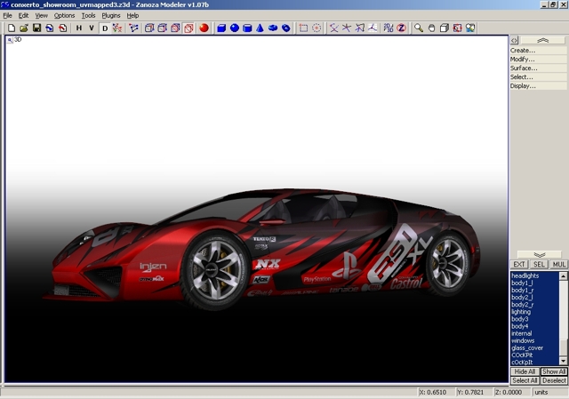The image size is (569, 399).
Task: Select the Pan hand tool
Action: click(431, 28)
